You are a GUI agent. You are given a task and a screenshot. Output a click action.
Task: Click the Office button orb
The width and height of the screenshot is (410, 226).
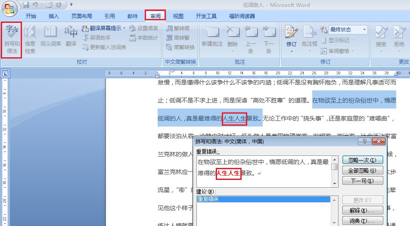tap(9, 8)
